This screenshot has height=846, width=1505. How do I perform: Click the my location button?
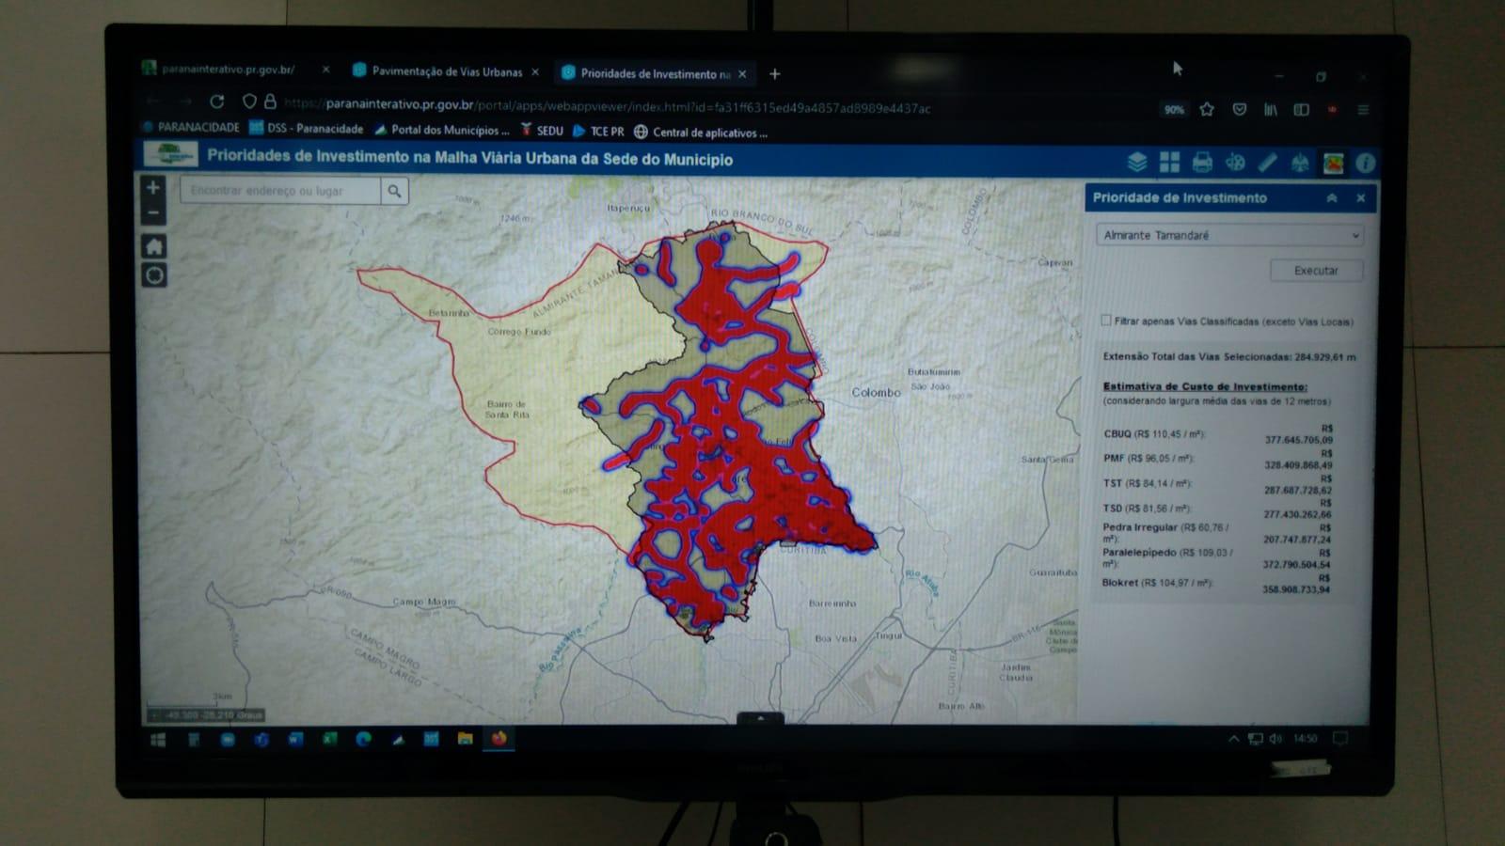pyautogui.click(x=154, y=275)
